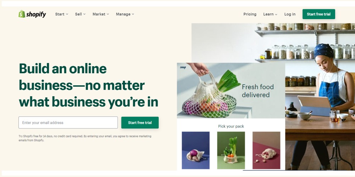Open the Sell dropdown menu
355x177 pixels.
point(80,14)
